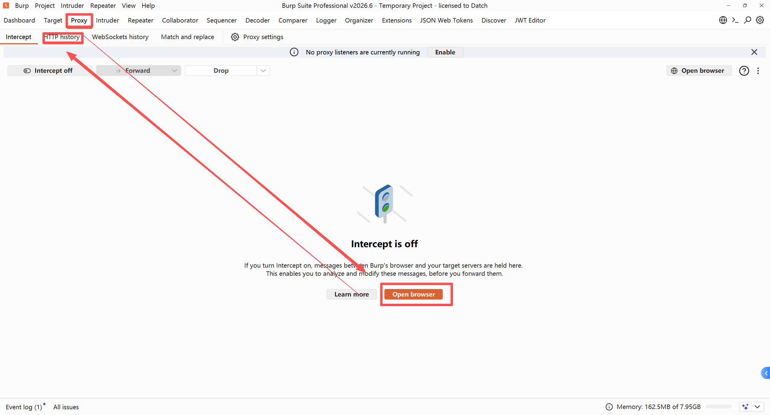Open the View menu

click(129, 5)
